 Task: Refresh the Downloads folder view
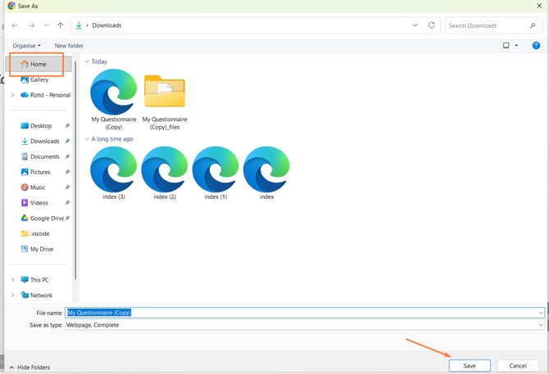tap(431, 25)
